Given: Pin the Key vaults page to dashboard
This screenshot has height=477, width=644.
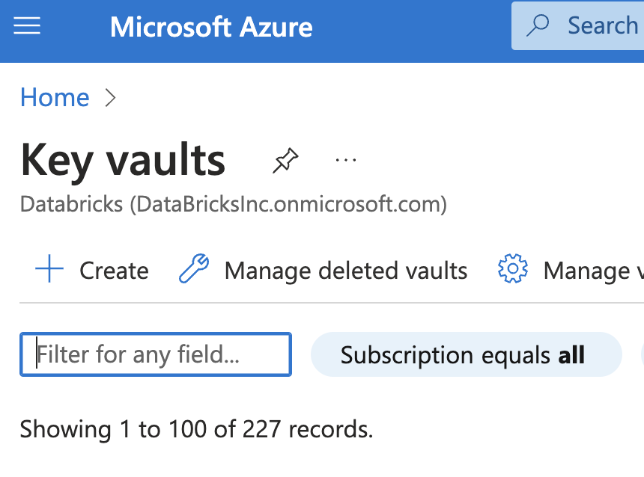Looking at the screenshot, I should (285, 159).
